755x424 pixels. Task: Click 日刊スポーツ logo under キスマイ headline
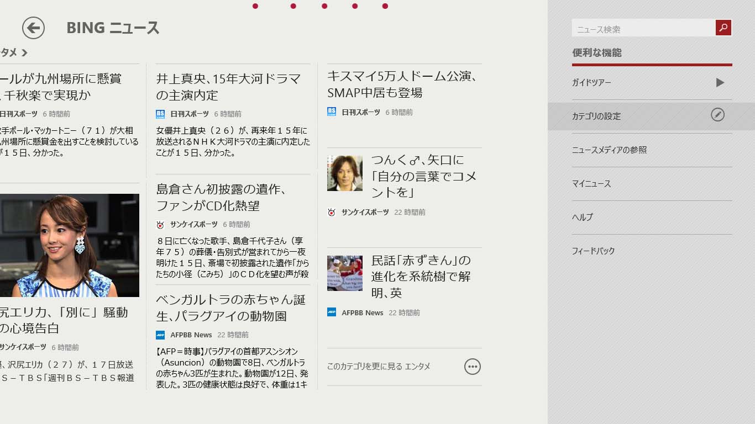[332, 112]
